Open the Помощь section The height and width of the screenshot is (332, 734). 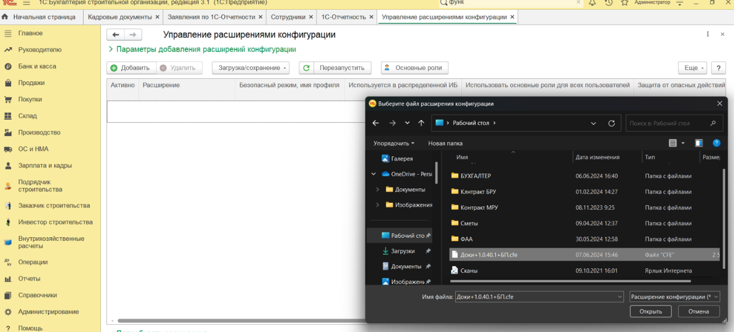[31, 328]
